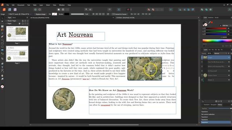Click Convert to Curves button
232x130 pixels.
(x=119, y=14)
